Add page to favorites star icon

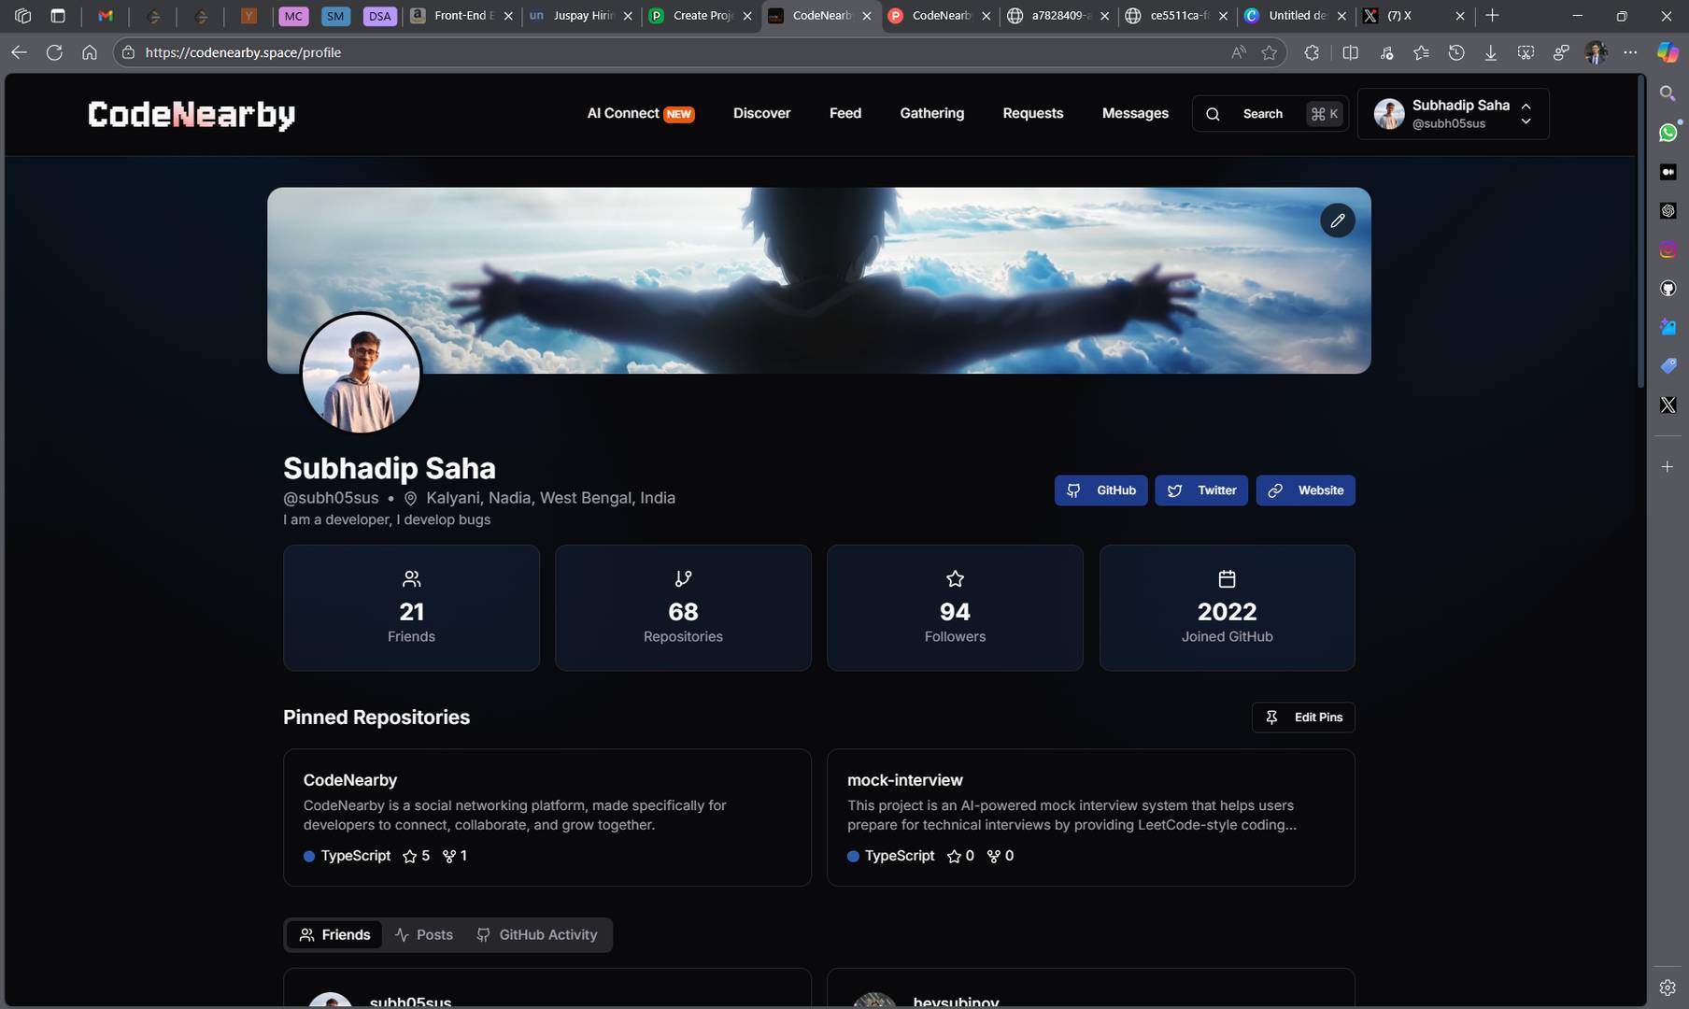(1269, 52)
